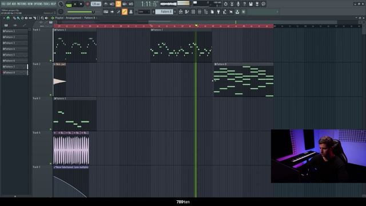
Task: Show audio clips tab in picker panel
Action: pyautogui.click(x=15, y=25)
